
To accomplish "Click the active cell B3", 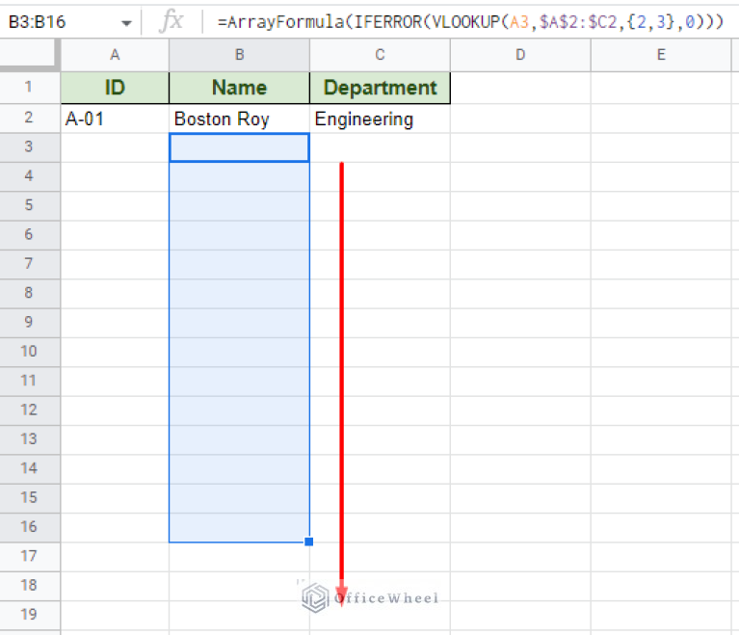I will [239, 147].
